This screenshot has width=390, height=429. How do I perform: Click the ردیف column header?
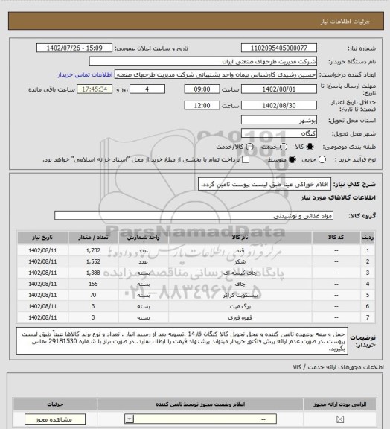[368, 237]
